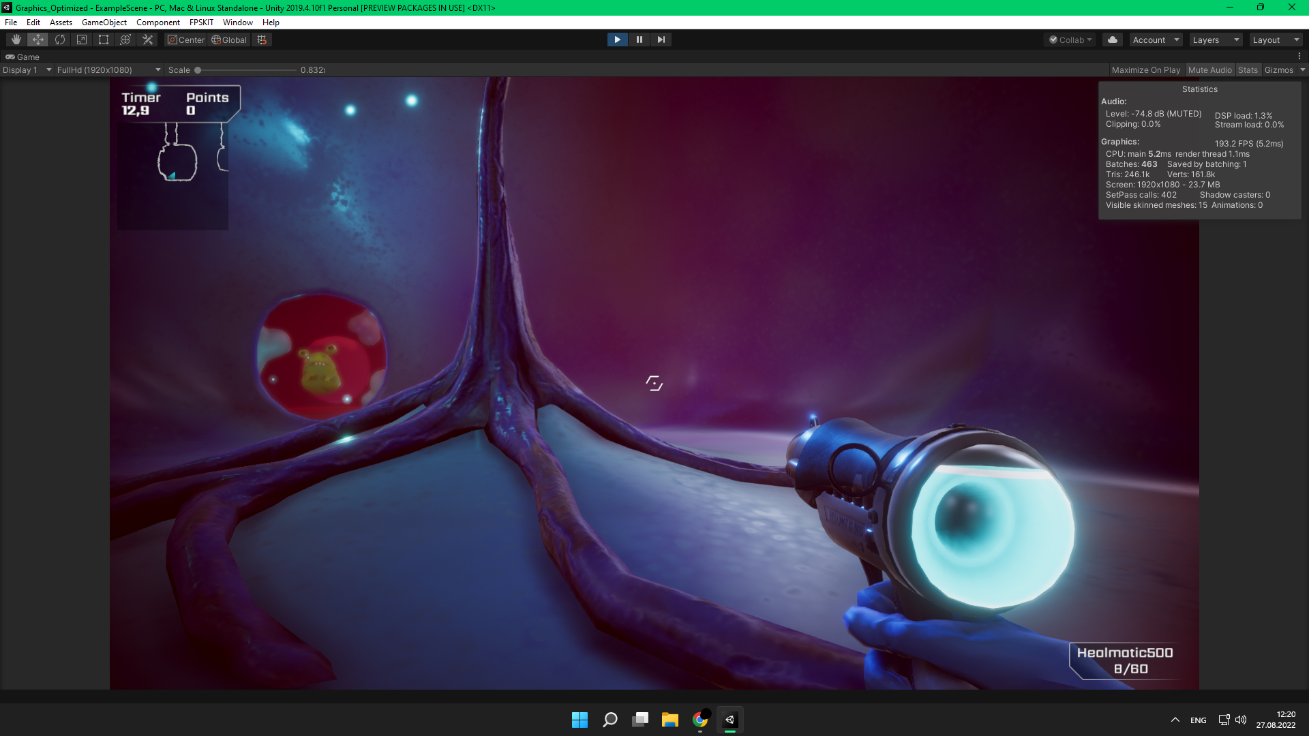Viewport: 1309px width, 736px height.
Task: Toggle Maximize On Play
Action: [x=1146, y=70]
